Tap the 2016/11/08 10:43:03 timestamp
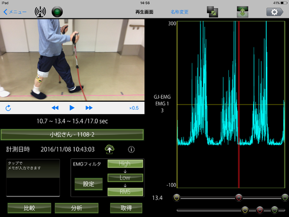The width and height of the screenshot is (289, 217). [x=68, y=150]
